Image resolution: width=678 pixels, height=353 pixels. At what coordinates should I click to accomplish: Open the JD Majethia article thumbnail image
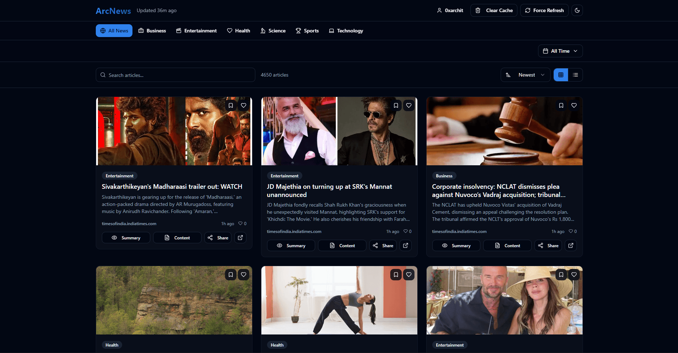[339, 131]
